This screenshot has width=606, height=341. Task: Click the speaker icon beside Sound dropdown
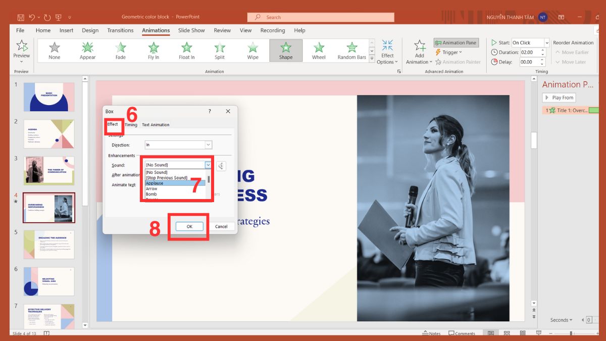(220, 165)
